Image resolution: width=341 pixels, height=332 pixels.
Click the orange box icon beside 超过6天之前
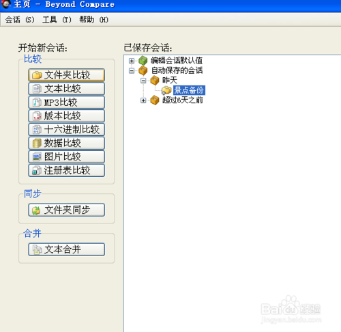[155, 100]
